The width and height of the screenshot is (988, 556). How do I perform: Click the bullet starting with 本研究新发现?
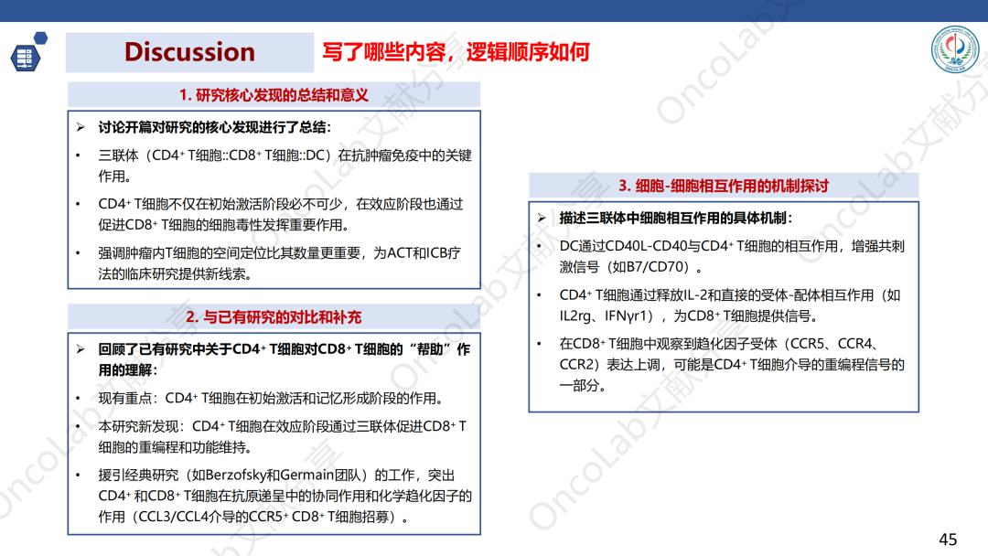(282, 436)
